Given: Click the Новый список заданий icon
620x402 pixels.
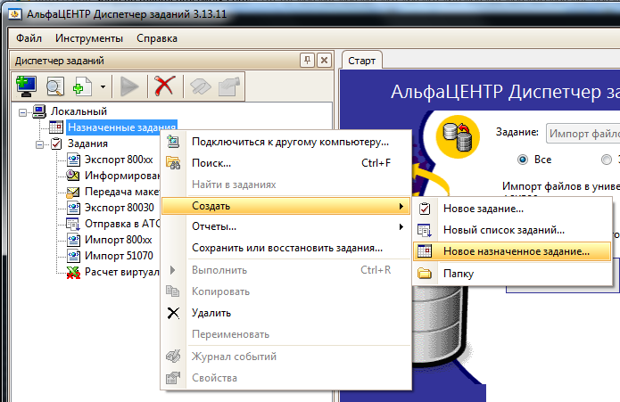Looking at the screenshot, I should 425,230.
